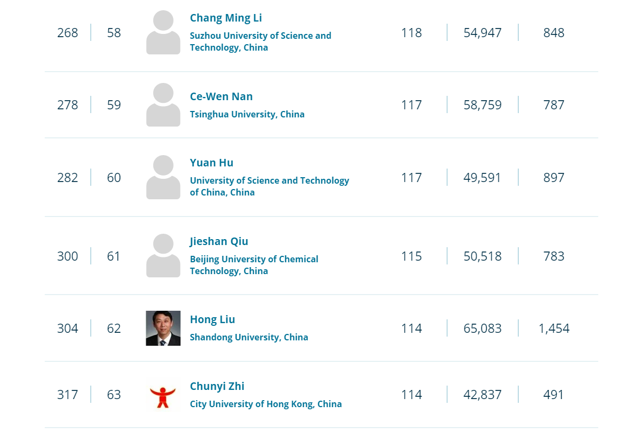Click Chang Ming Li's placeholder avatar

tap(163, 32)
